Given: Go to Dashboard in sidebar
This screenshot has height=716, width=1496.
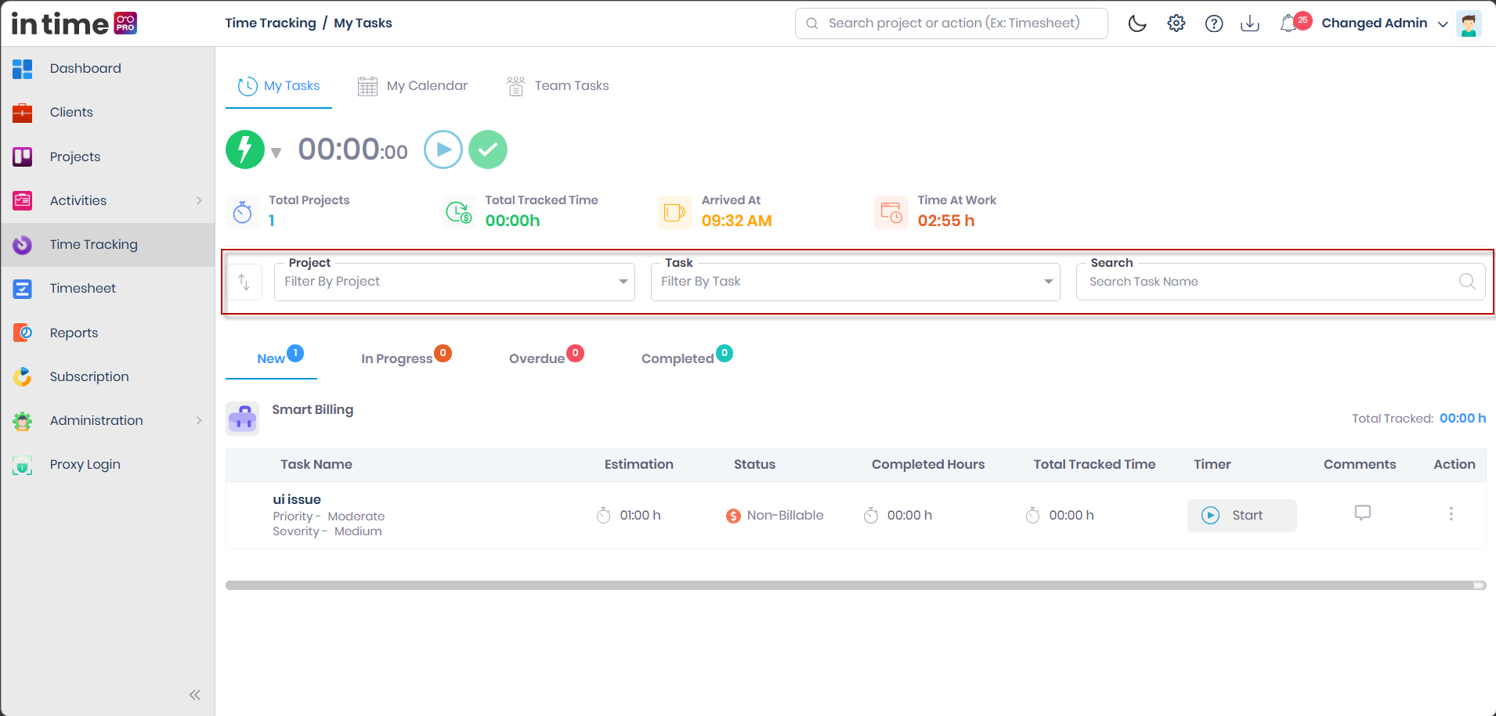Looking at the screenshot, I should [x=108, y=68].
